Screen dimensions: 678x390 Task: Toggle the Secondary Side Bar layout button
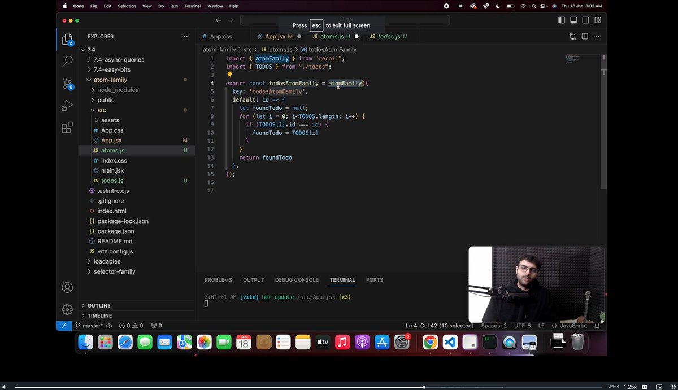point(585,20)
